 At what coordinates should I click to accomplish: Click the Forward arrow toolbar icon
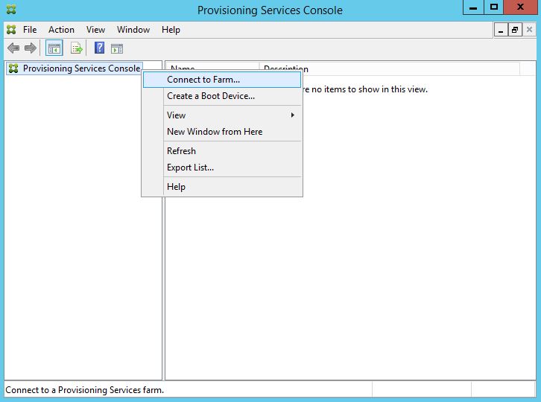pyautogui.click(x=31, y=48)
